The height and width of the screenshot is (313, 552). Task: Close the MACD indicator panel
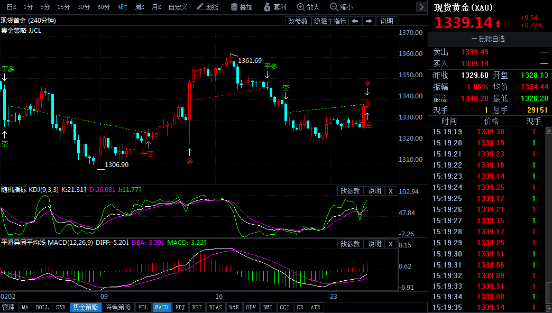click(390, 244)
